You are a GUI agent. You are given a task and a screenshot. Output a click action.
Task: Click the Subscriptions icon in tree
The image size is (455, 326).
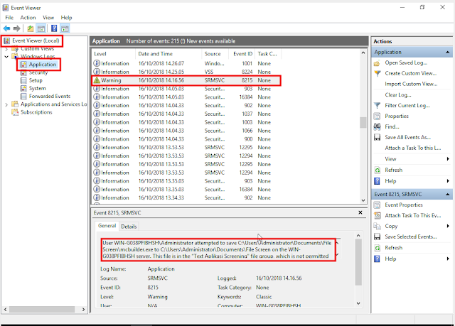click(x=15, y=112)
